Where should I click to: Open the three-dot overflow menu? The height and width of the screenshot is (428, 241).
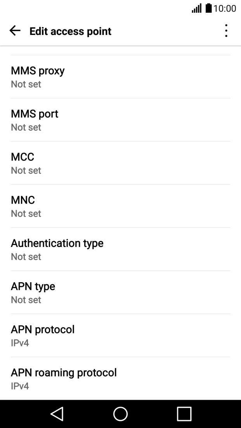(226, 31)
